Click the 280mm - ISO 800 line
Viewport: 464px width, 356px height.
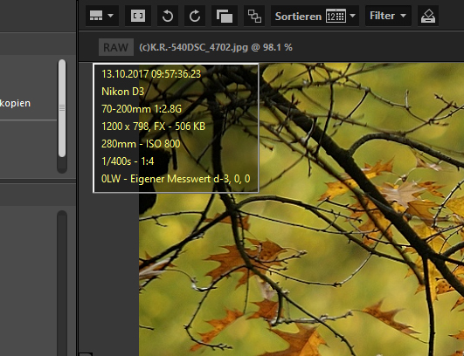(141, 144)
